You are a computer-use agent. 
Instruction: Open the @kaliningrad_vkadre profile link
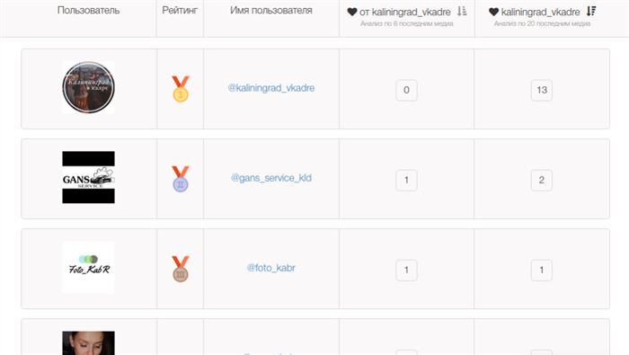(271, 88)
